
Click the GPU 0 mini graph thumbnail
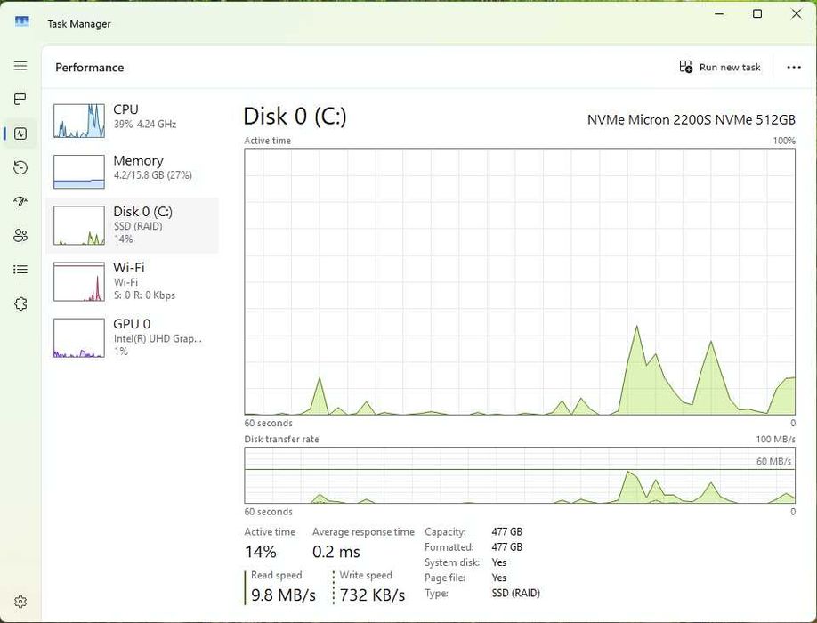click(x=79, y=338)
